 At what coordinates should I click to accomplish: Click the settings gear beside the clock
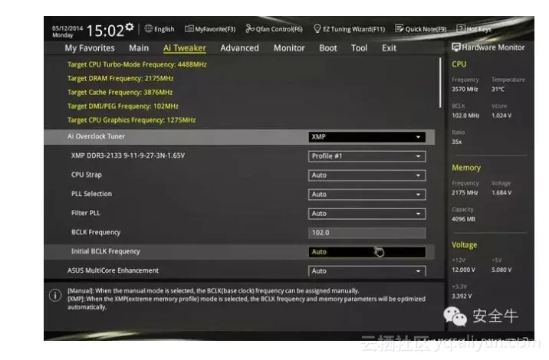point(129,27)
